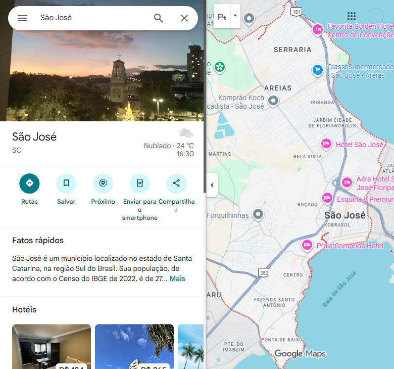This screenshot has width=394, height=369.
Task: Click the Nublado 24 °C weather text
Action: click(x=169, y=146)
